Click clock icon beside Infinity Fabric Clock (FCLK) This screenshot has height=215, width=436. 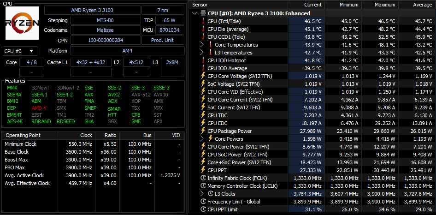click(x=203, y=178)
